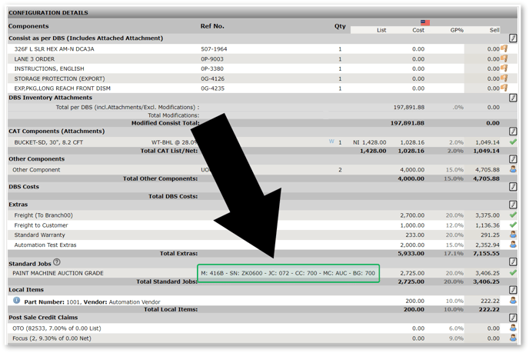Screen dimensions: 529x353
Task: Edit the CAT Components (Attachments) section
Action: click(514, 132)
